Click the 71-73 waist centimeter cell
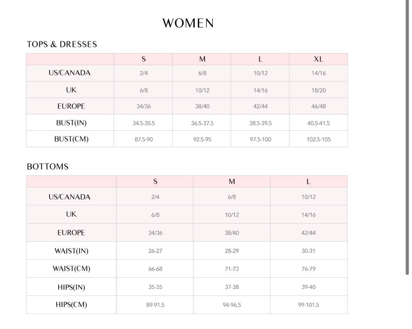 [x=232, y=269]
